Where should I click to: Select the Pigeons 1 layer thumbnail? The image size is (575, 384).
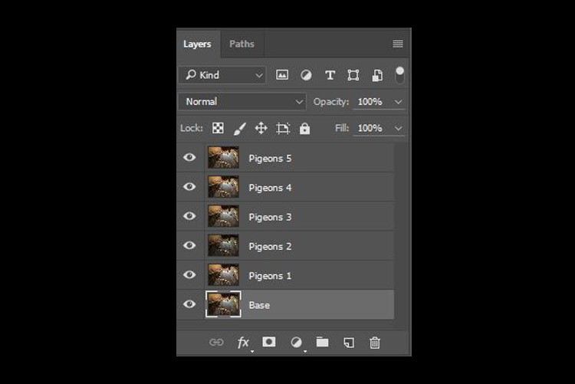223,274
